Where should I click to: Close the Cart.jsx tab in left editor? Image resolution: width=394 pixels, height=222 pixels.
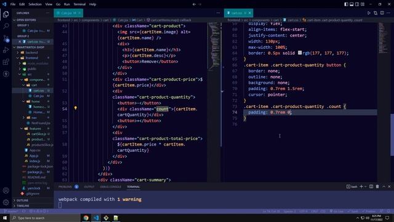click(79, 13)
